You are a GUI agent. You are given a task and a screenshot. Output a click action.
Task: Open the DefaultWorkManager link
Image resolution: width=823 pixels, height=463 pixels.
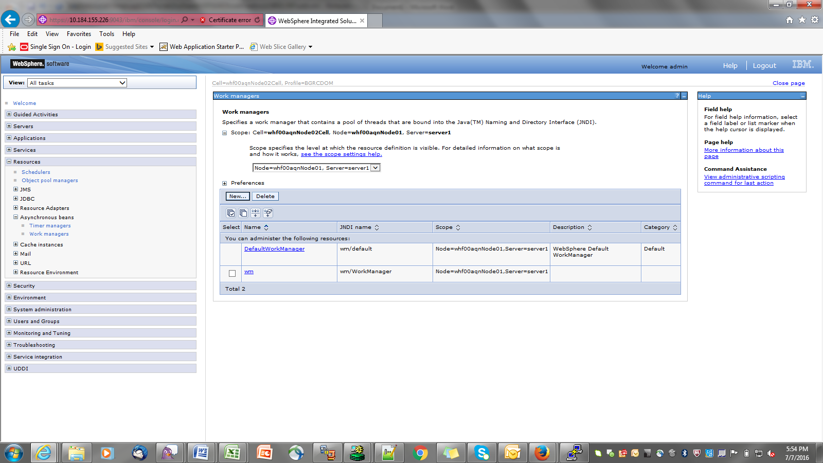(x=274, y=249)
